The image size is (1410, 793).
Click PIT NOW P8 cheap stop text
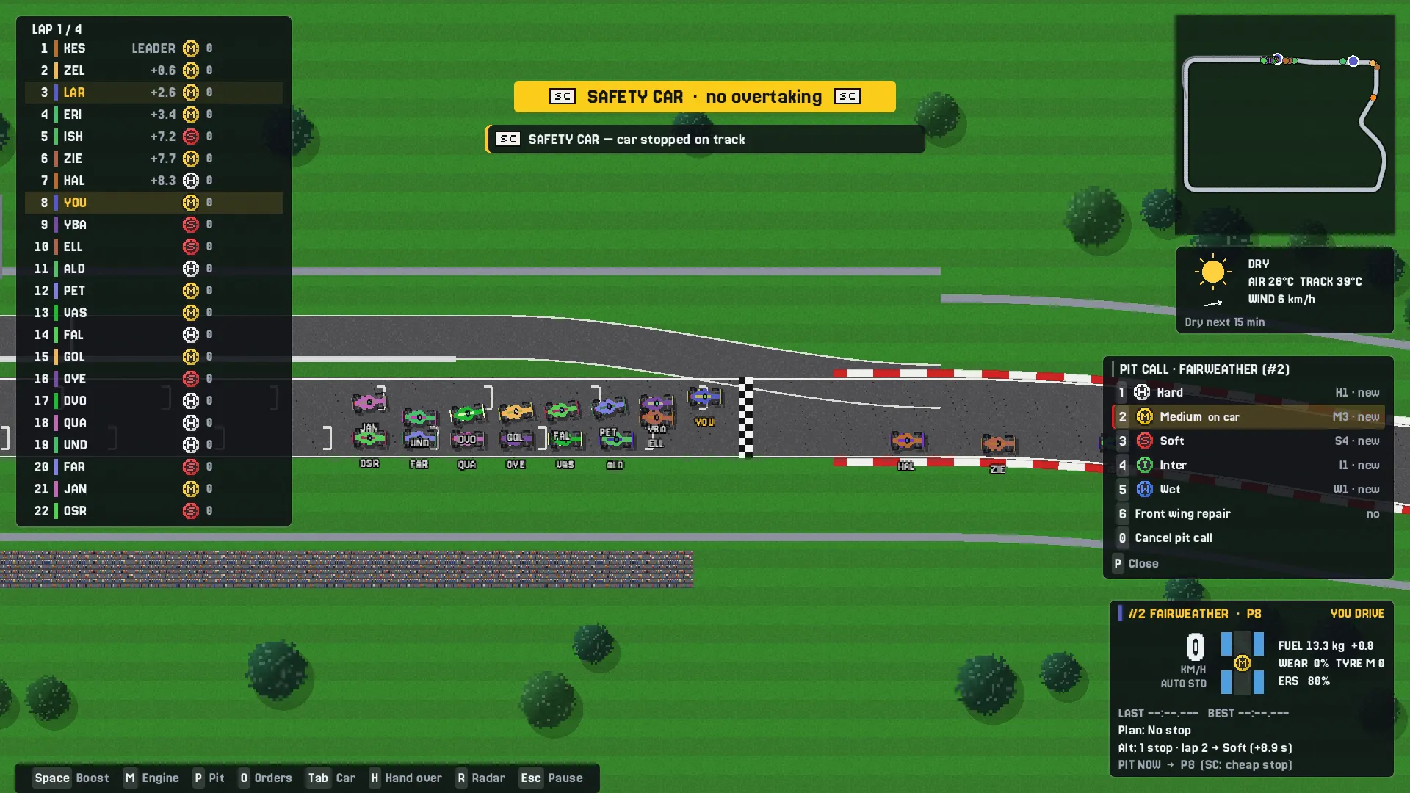click(1204, 764)
